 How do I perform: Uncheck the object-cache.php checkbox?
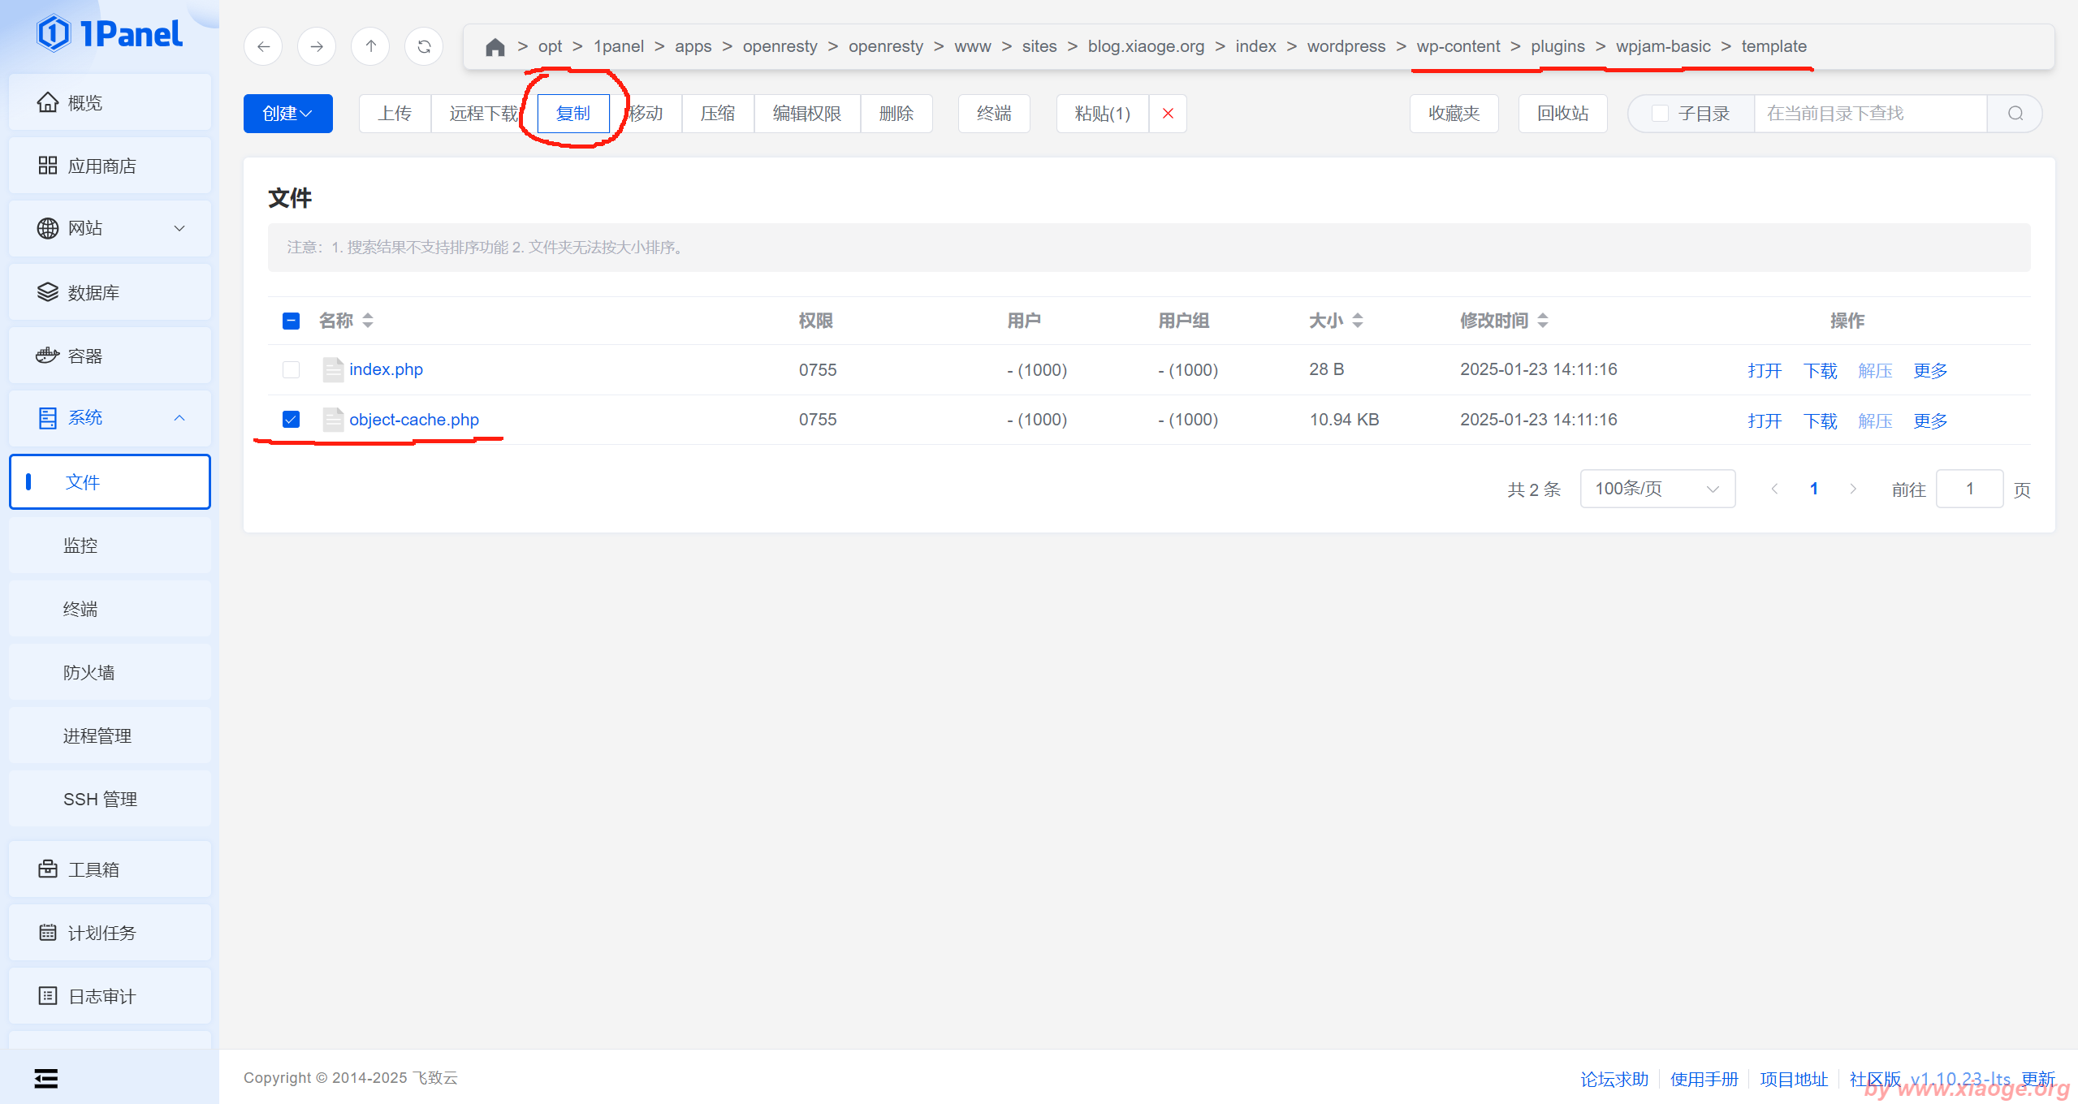291,420
